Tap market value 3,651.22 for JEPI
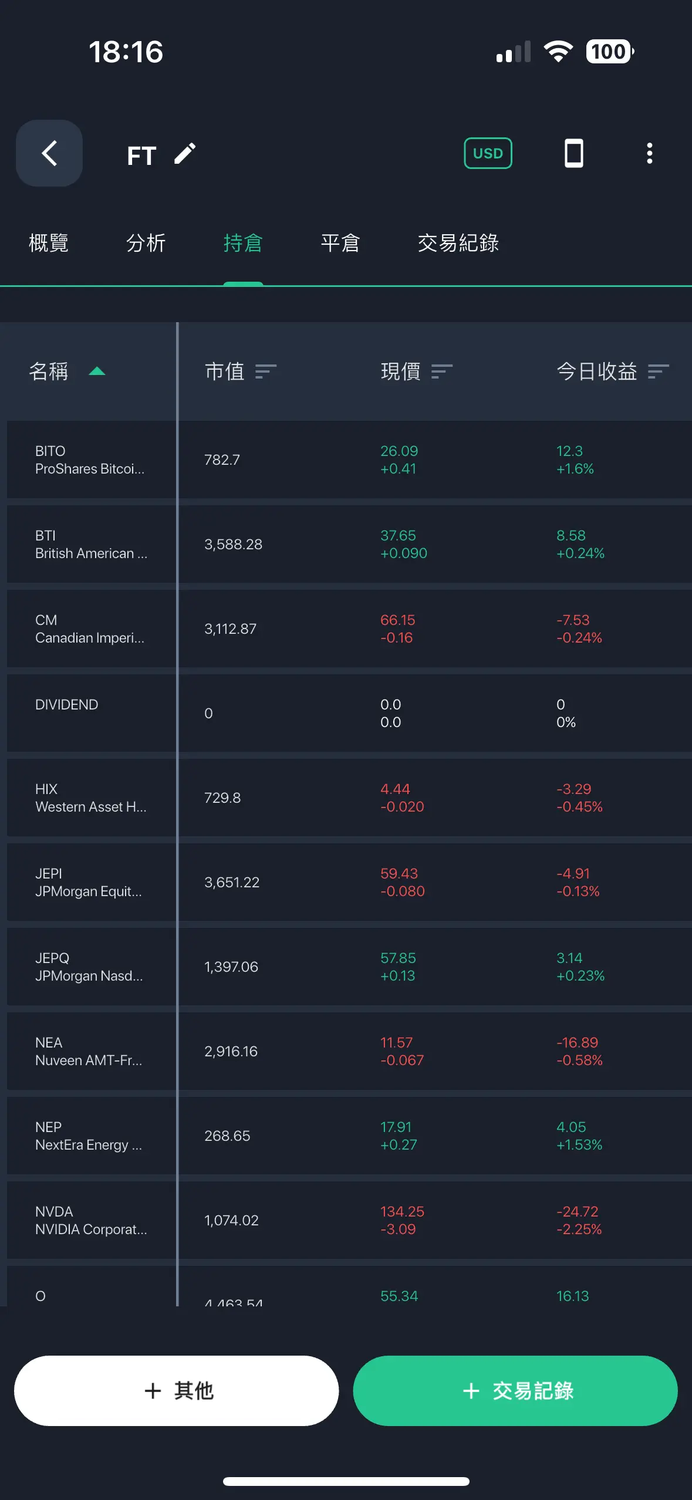Screen dimensions: 692x1500 pos(231,882)
